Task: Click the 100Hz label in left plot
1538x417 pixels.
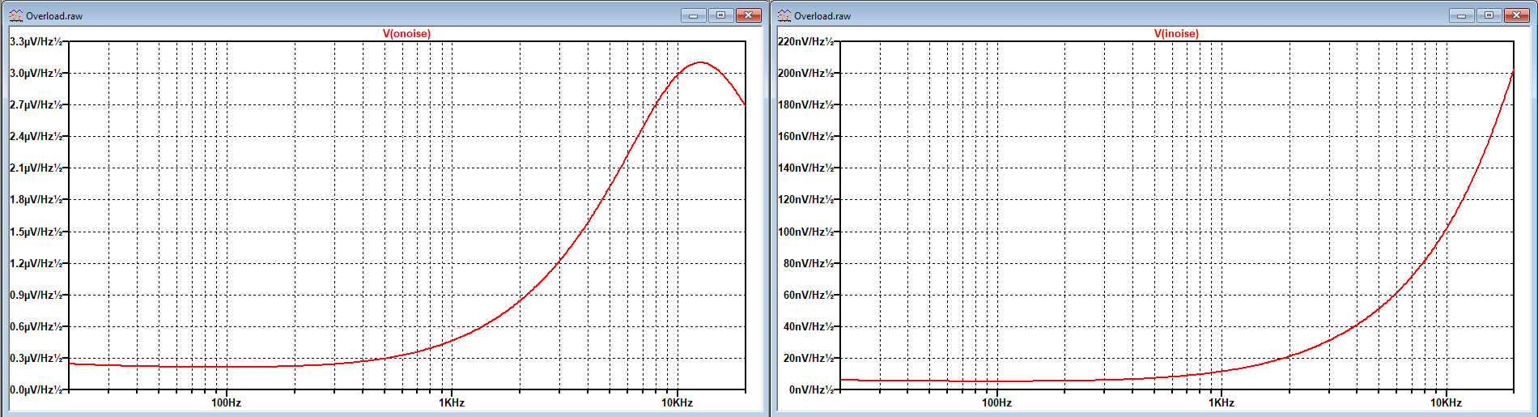Action: pyautogui.click(x=226, y=402)
